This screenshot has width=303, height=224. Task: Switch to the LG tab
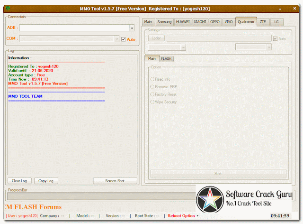coord(276,22)
